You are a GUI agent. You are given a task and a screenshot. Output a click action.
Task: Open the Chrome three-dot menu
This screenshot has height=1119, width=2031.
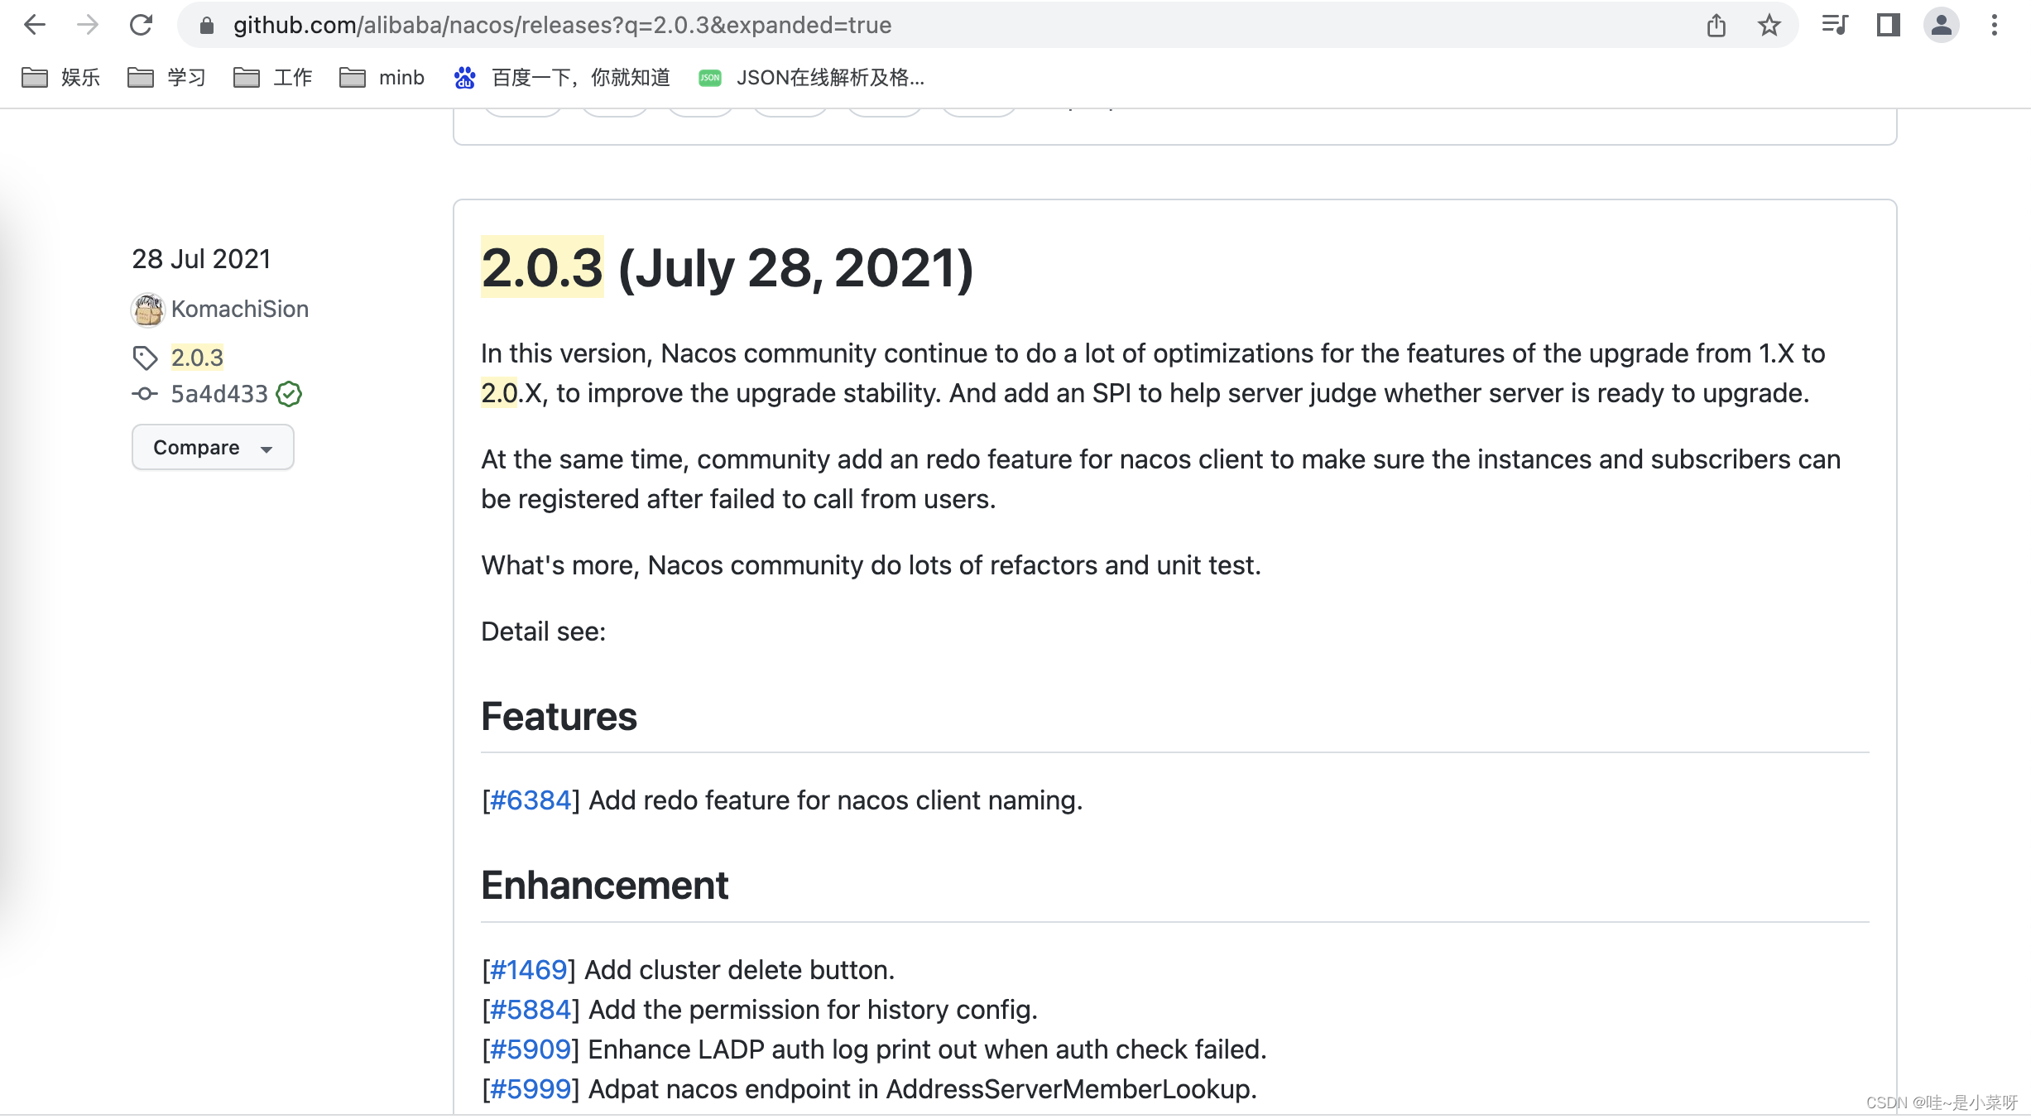(x=1995, y=26)
